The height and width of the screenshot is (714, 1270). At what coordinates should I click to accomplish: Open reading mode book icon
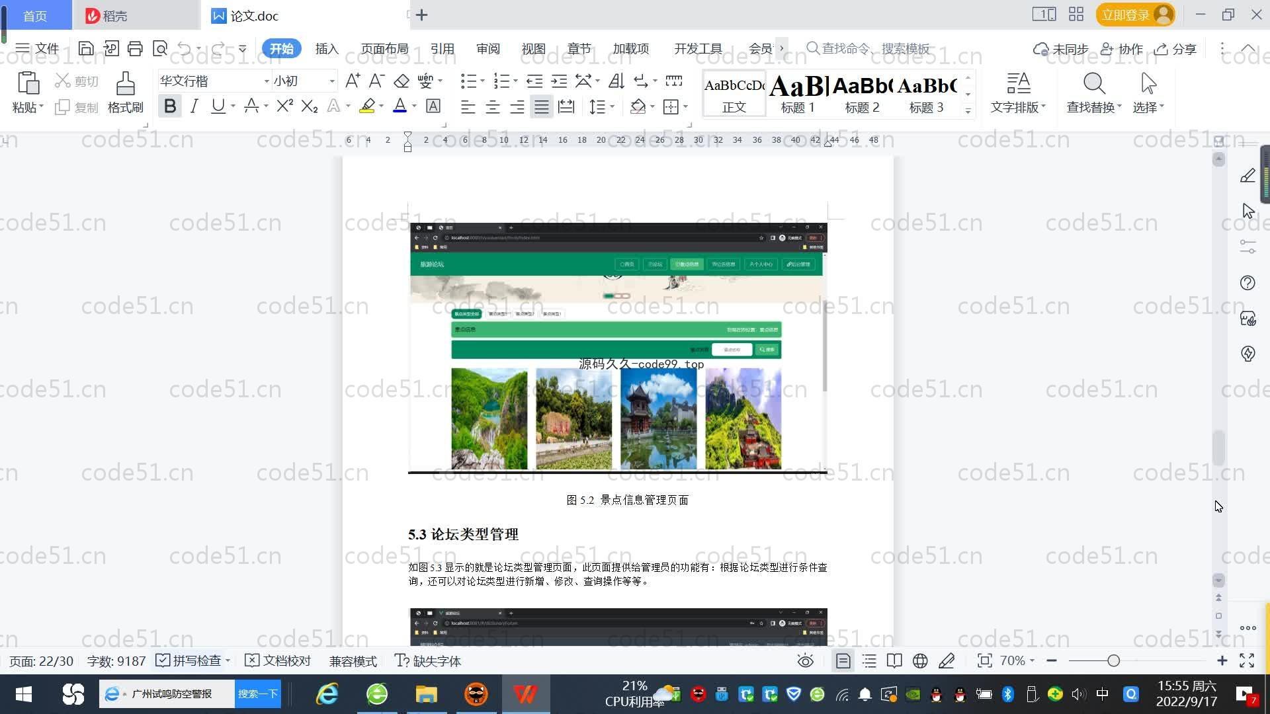click(x=894, y=660)
